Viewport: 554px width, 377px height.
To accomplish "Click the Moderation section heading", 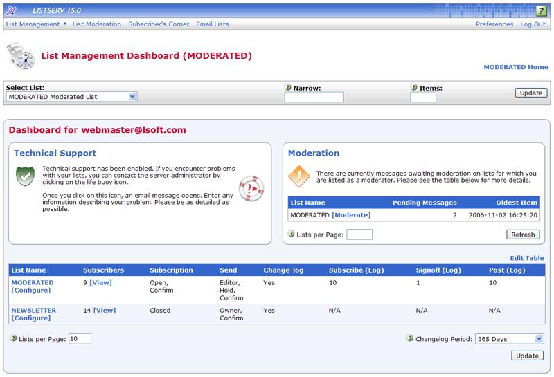I will [314, 153].
